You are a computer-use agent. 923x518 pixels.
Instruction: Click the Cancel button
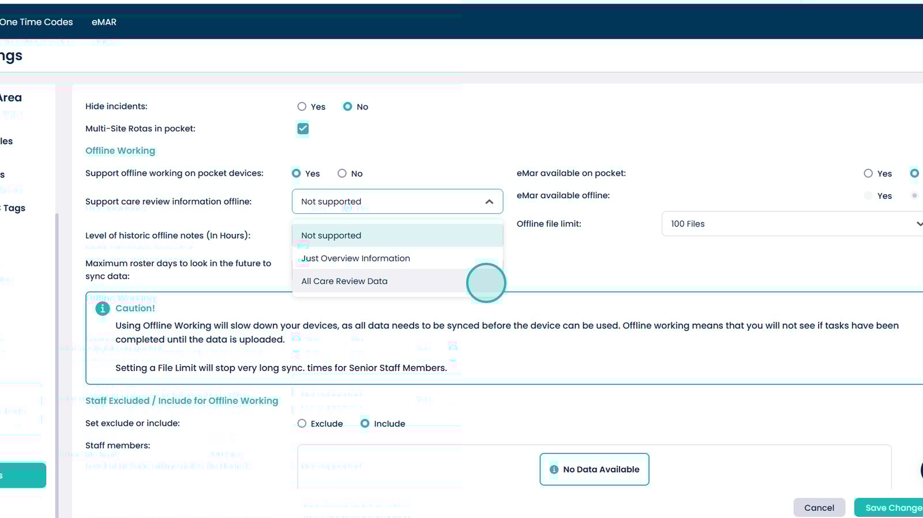819,508
